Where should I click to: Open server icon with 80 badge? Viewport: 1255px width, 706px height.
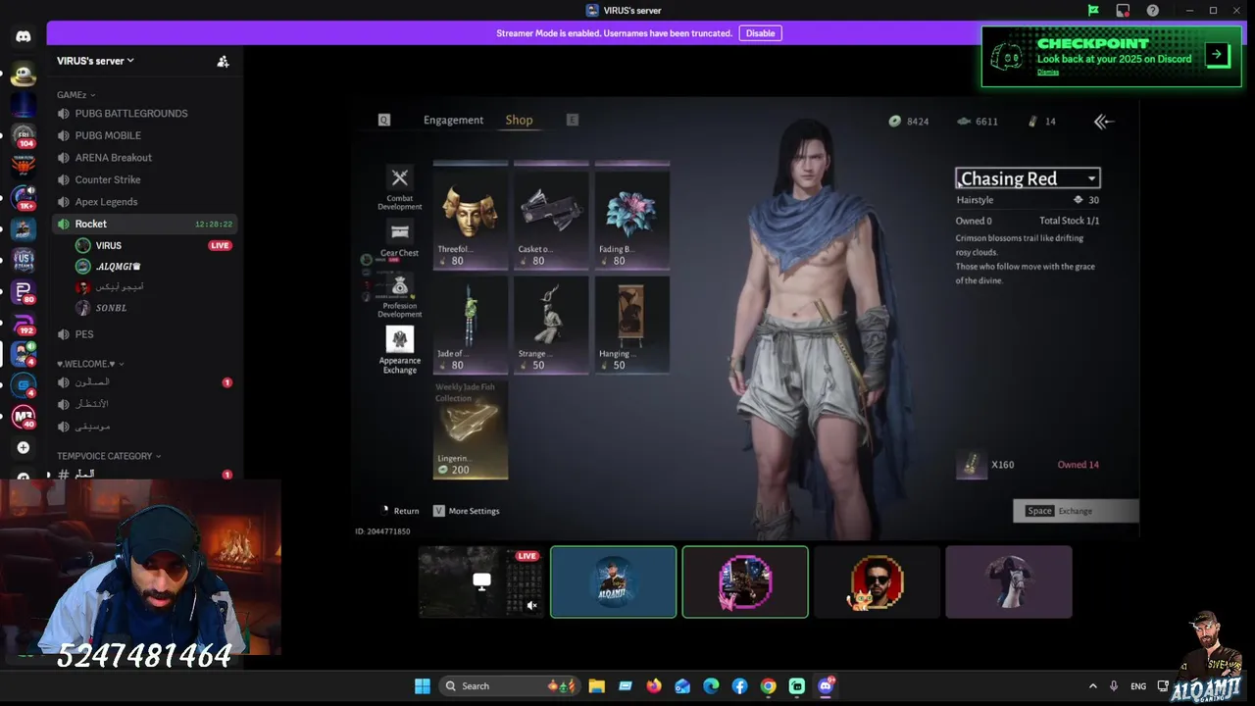[24, 291]
